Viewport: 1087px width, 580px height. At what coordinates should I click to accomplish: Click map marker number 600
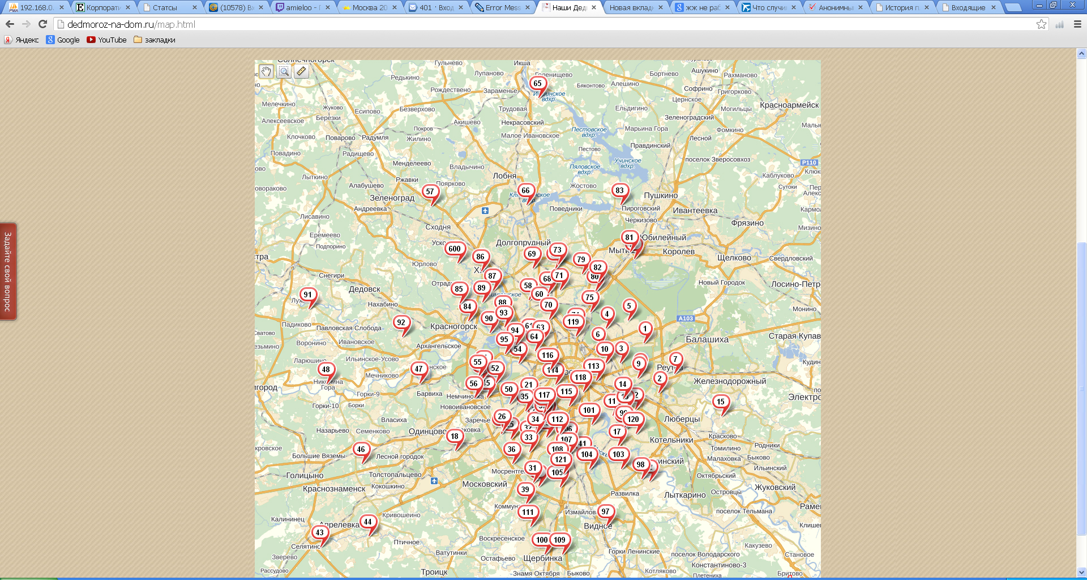point(455,249)
